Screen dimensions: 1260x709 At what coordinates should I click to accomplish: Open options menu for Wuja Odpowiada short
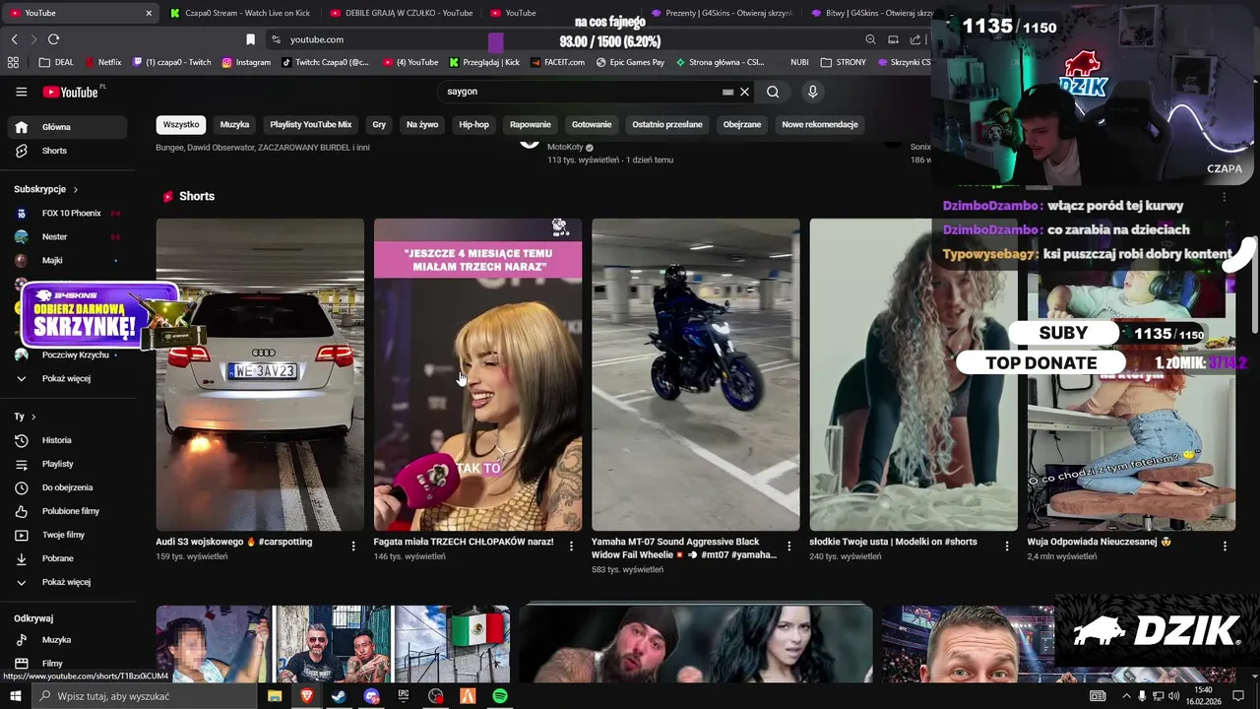[x=1225, y=546]
